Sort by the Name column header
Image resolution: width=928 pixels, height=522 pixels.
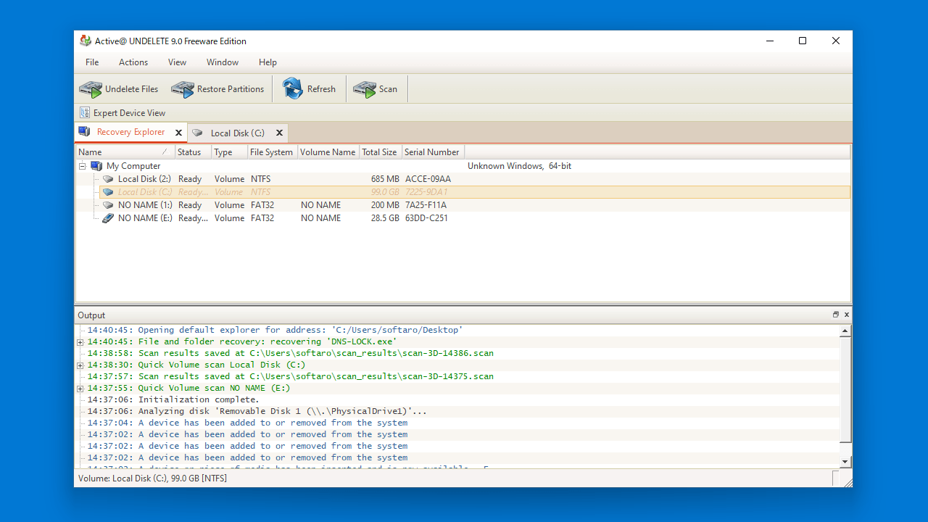click(x=125, y=152)
